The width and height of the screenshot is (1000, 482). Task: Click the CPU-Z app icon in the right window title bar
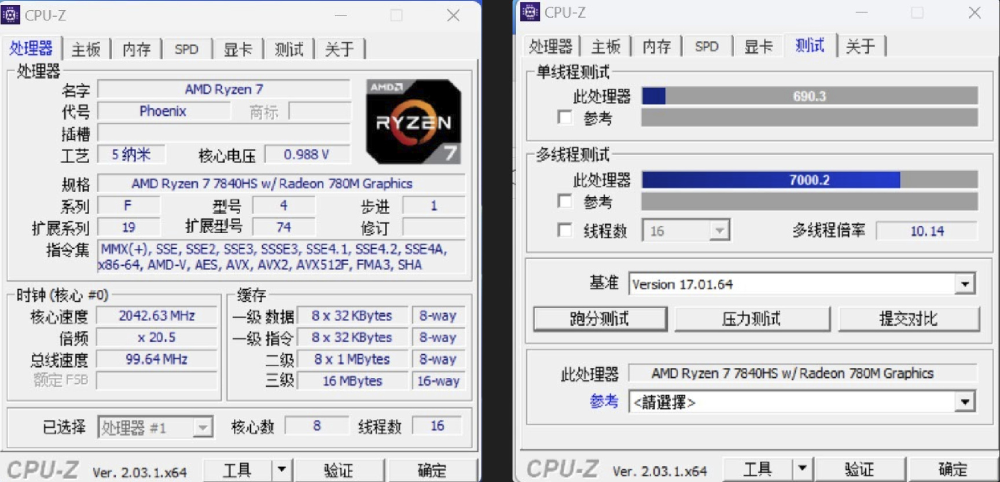coord(530,12)
